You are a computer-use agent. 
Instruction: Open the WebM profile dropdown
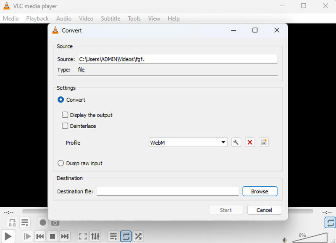(188, 143)
